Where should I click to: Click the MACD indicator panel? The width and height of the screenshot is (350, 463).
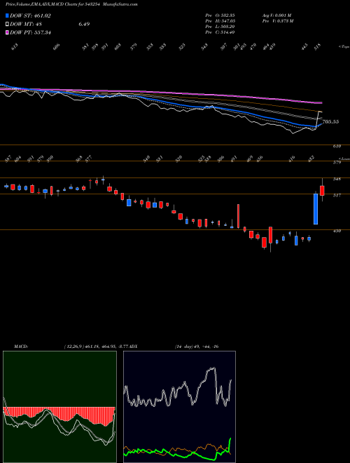point(59,407)
